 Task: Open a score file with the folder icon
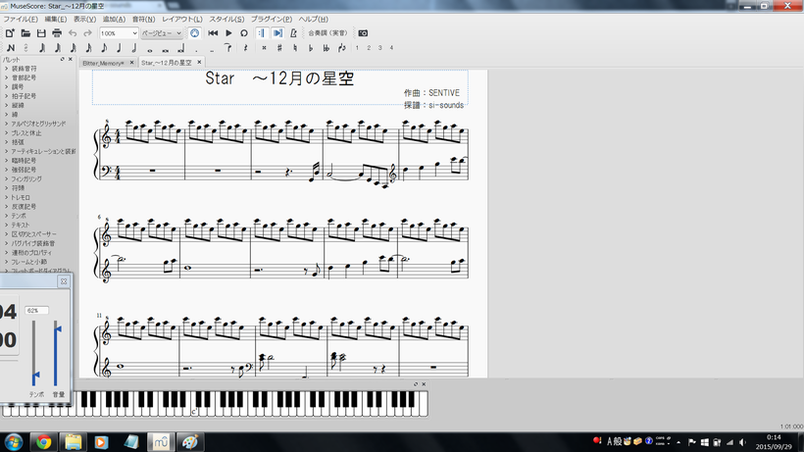pos(25,33)
